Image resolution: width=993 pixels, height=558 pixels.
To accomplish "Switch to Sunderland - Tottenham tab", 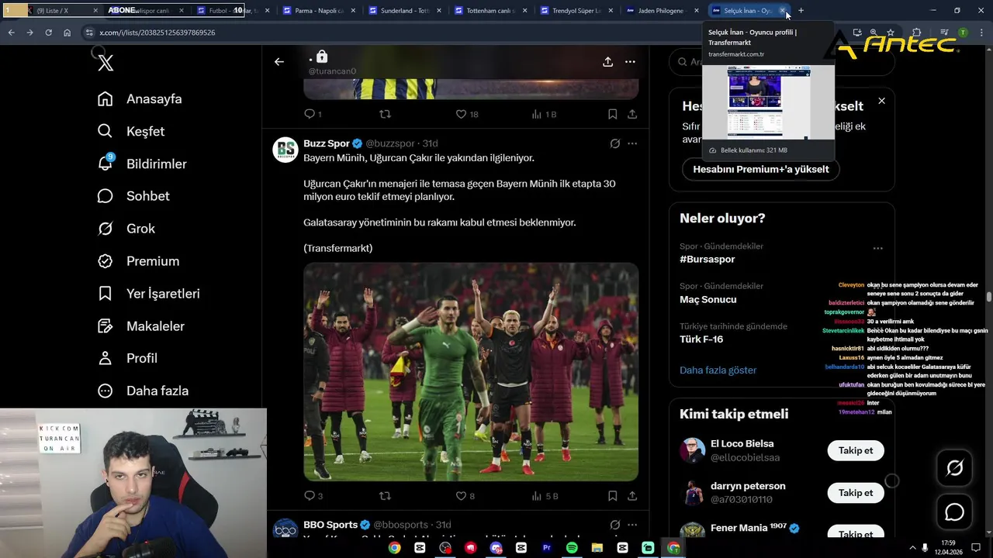I will pos(400,11).
